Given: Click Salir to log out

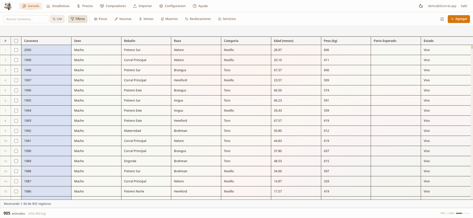Looking at the screenshot, I should pyautogui.click(x=464, y=6).
